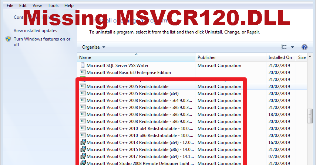Screen dimensions: 316x165
Task: Select Microsoft Visual C++ 2005 Redistributable (x64)
Action: click(132, 94)
